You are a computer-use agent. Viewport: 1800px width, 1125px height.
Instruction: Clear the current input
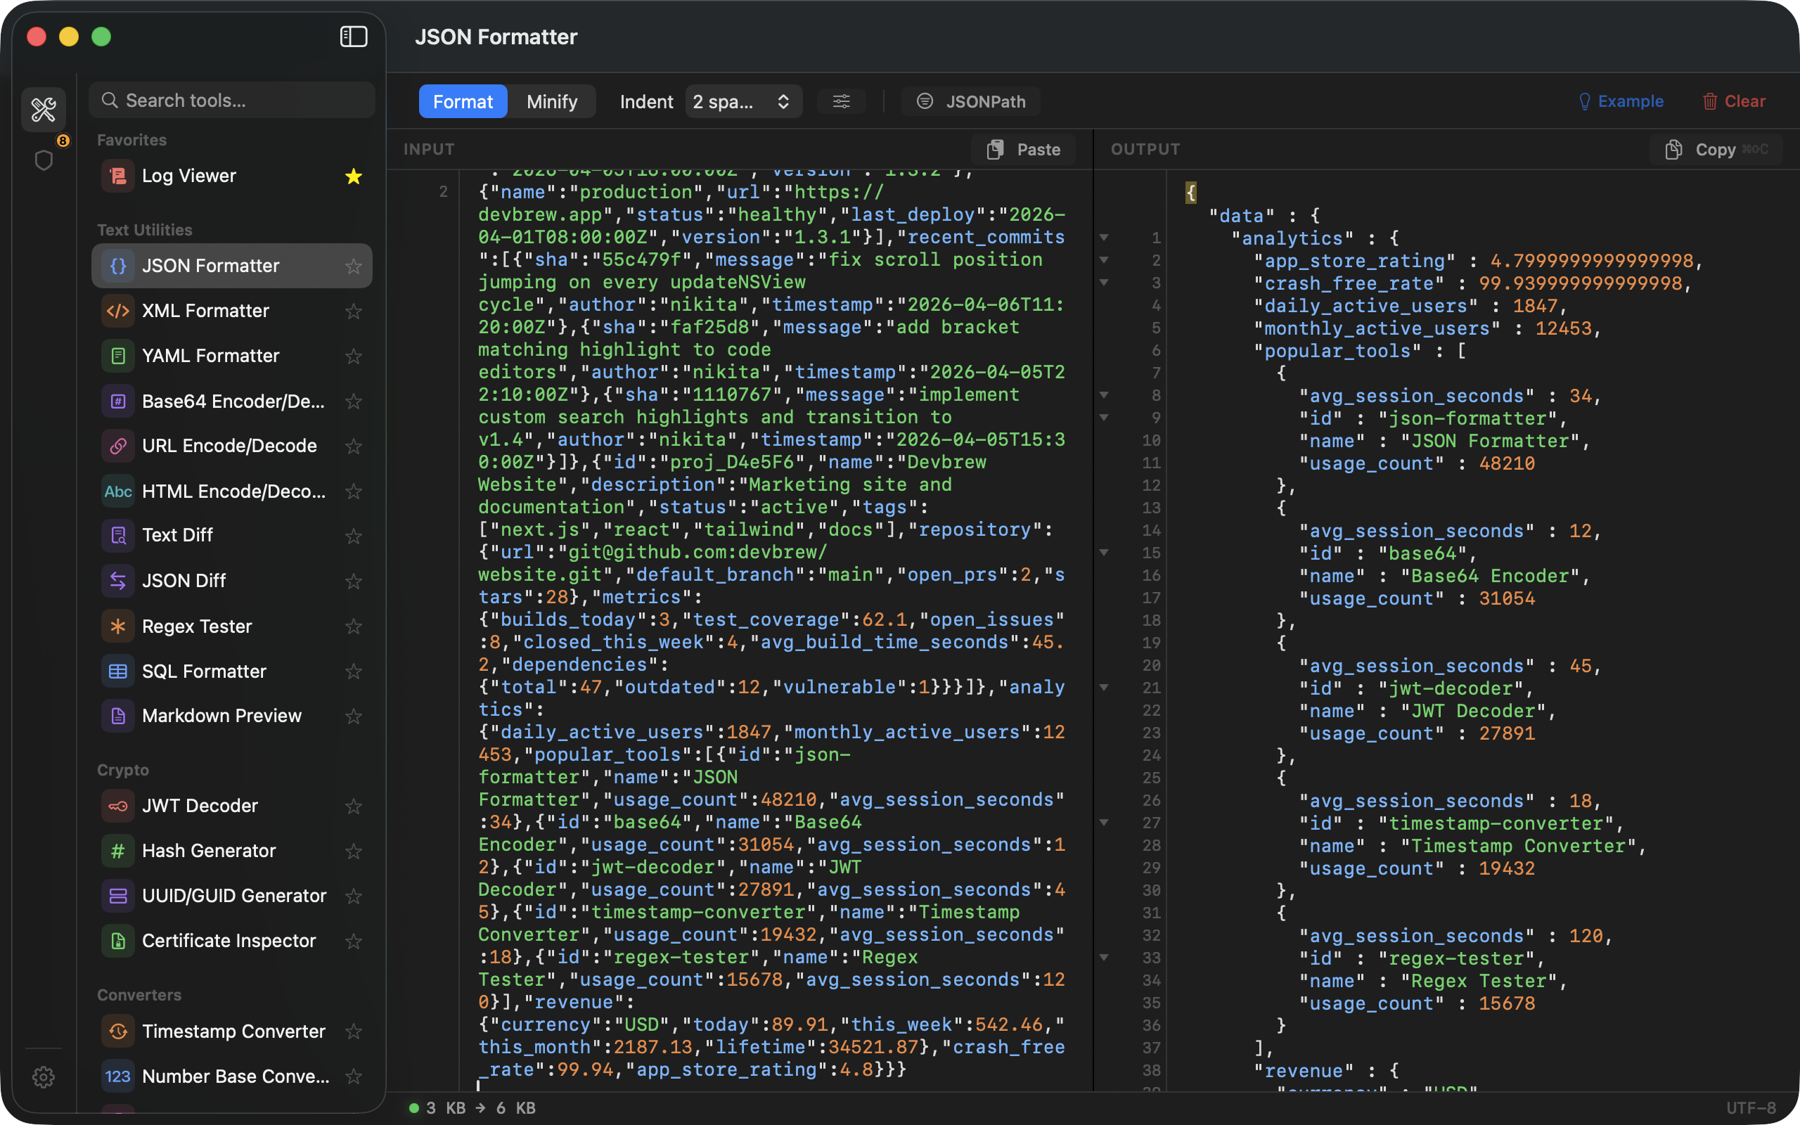tap(1734, 101)
